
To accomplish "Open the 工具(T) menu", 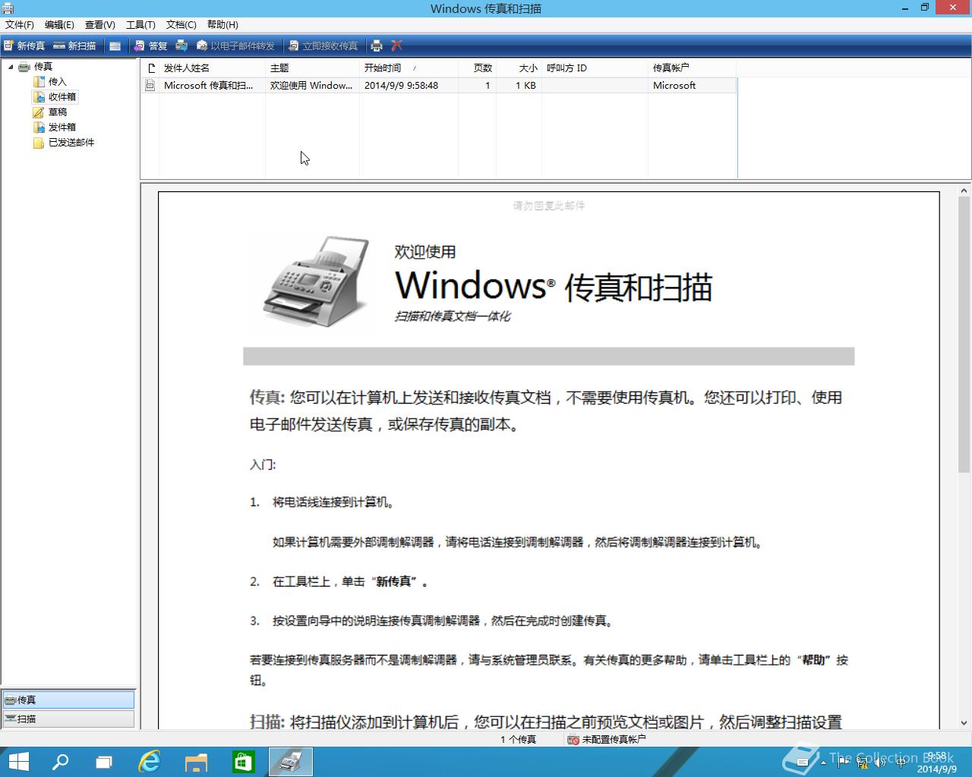I will click(140, 25).
